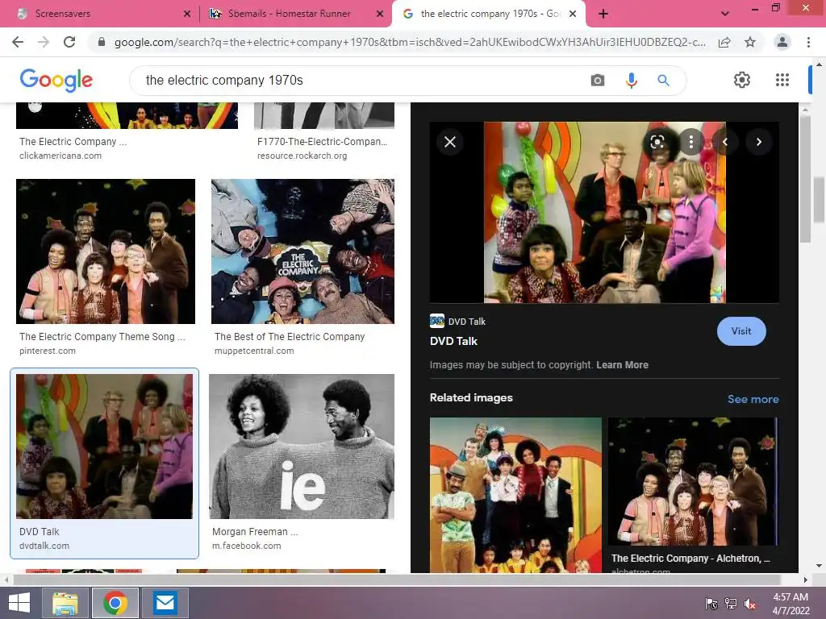Image resolution: width=826 pixels, height=619 pixels.
Task: Click the page vertical scrollbar thumb
Action: click(x=819, y=200)
